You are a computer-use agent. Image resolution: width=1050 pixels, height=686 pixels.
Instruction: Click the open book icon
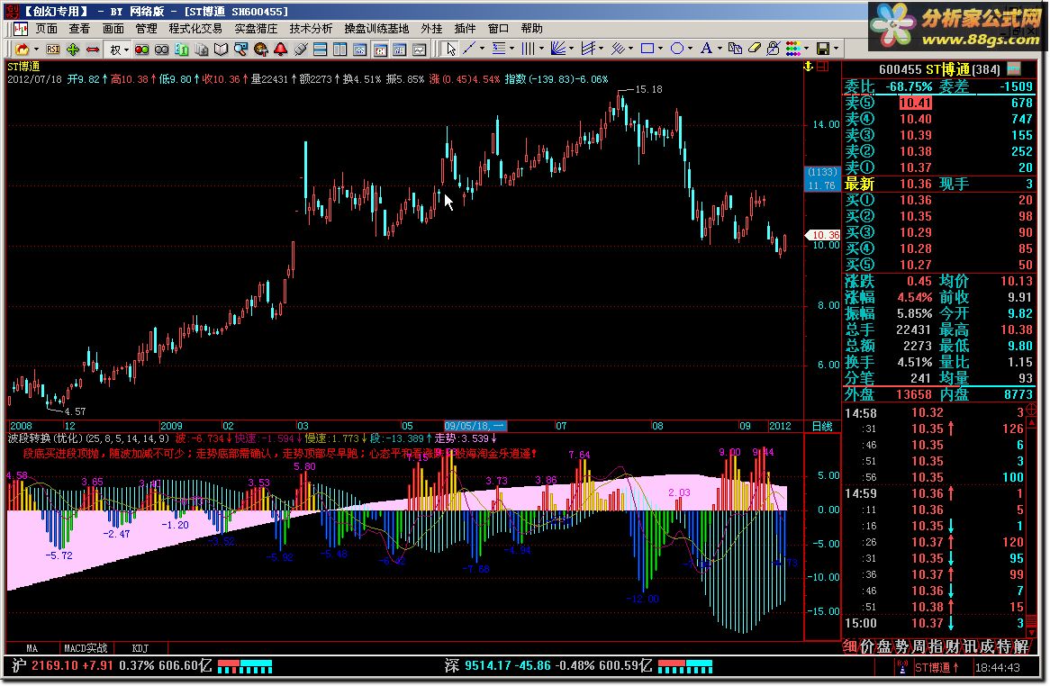[221, 49]
